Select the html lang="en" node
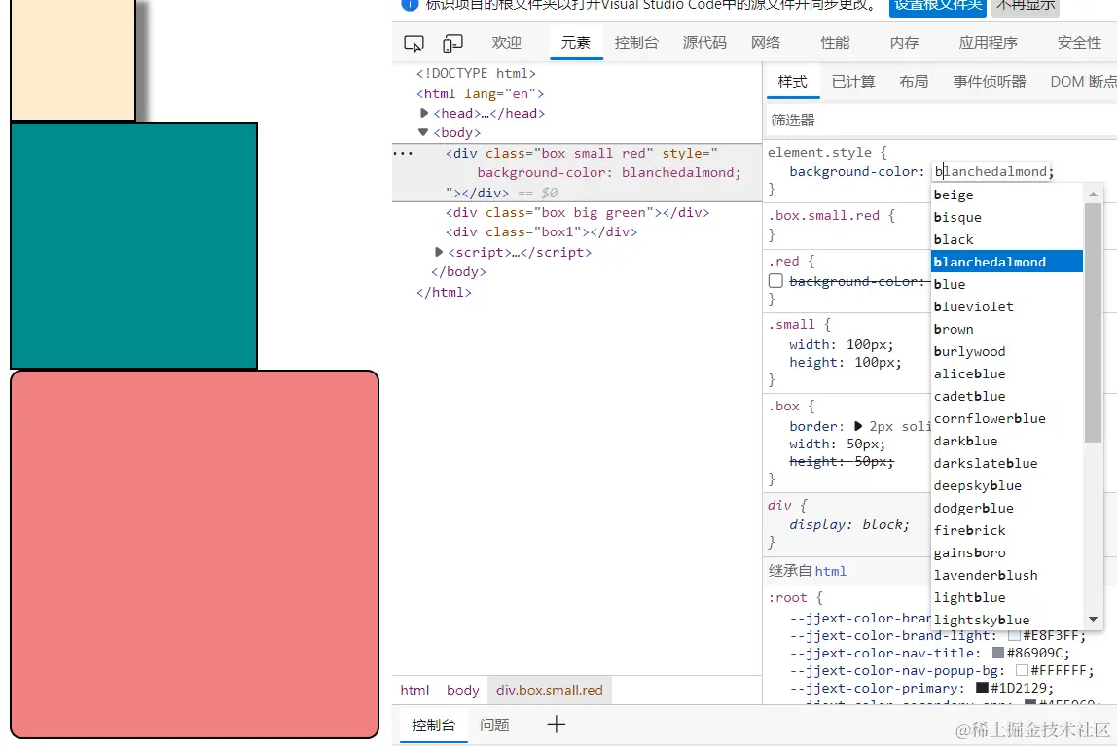1117x746 pixels. [480, 94]
